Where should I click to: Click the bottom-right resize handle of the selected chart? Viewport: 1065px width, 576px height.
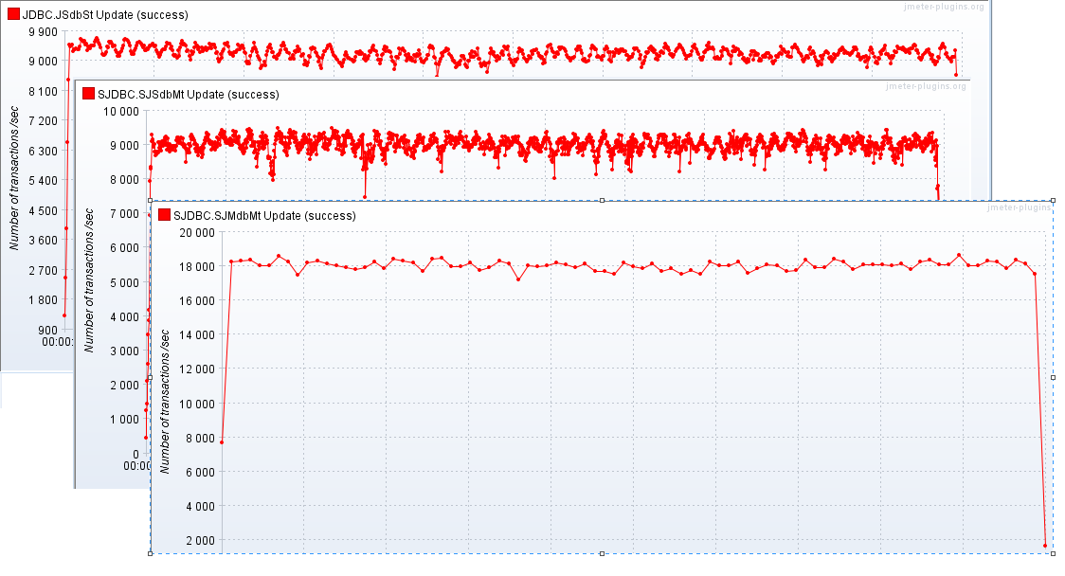point(1054,553)
